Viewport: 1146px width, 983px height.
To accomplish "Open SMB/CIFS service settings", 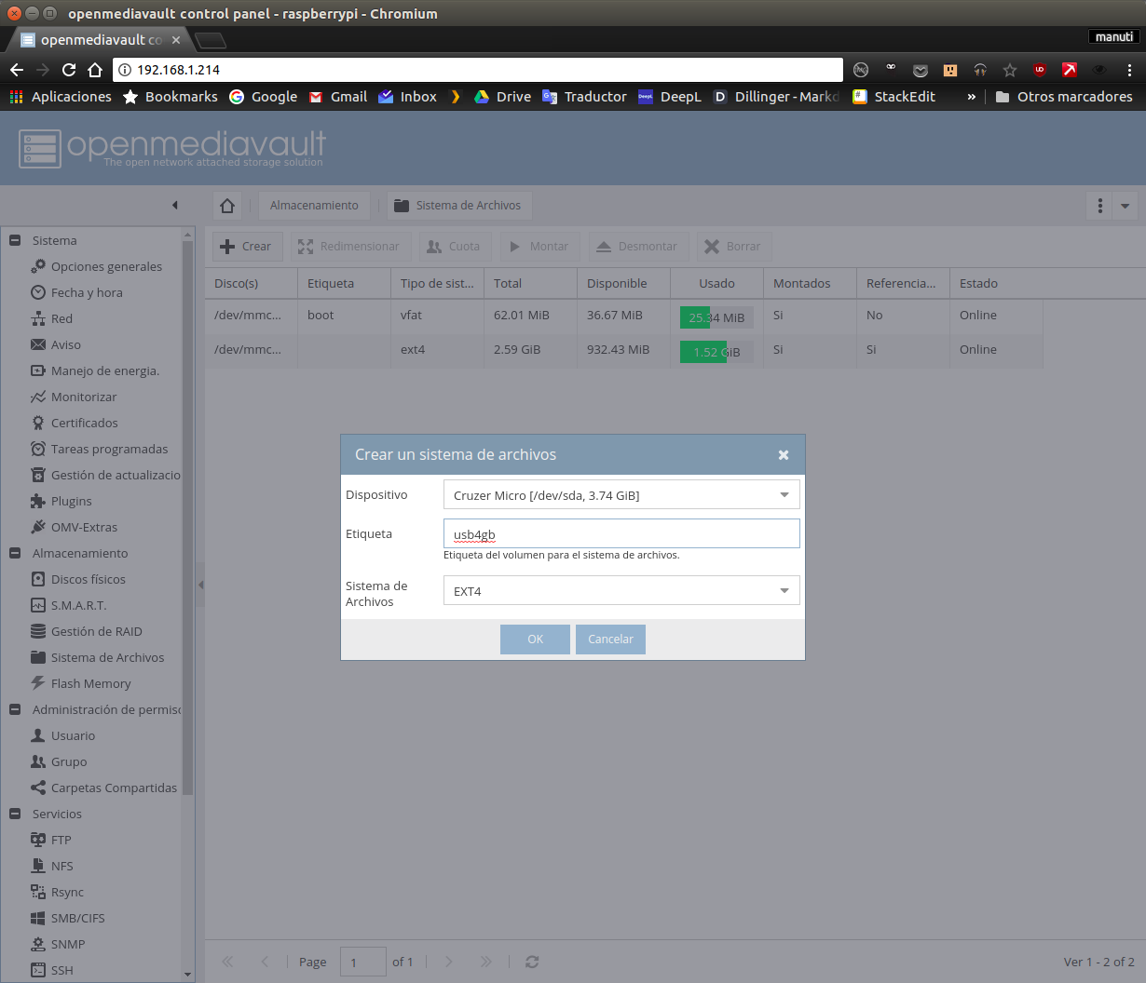I will (x=77, y=918).
